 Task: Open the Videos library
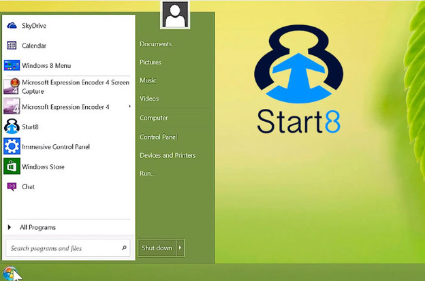(149, 99)
